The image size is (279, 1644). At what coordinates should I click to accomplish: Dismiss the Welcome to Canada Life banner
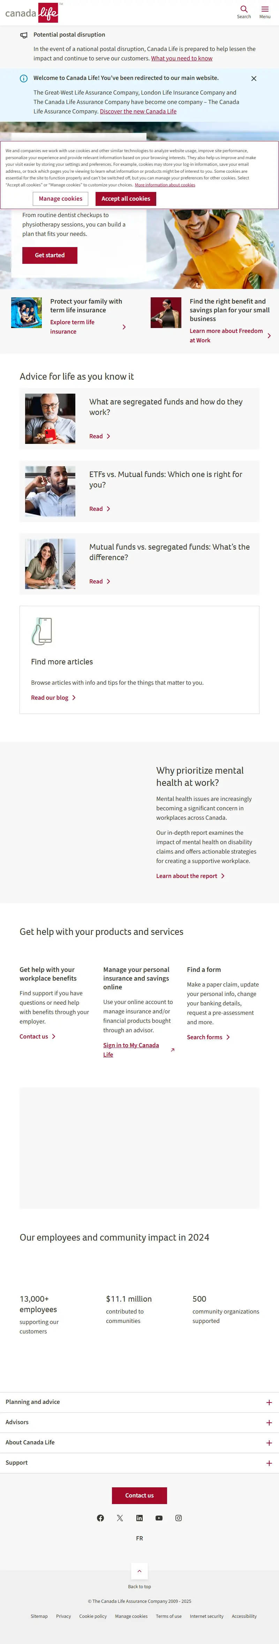(x=254, y=79)
